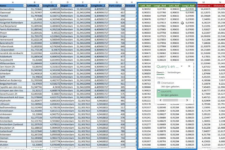Click the Lat2_Rad header cell
Image resolution: width=225 pixels, height=150 pixels.
[174, 6]
